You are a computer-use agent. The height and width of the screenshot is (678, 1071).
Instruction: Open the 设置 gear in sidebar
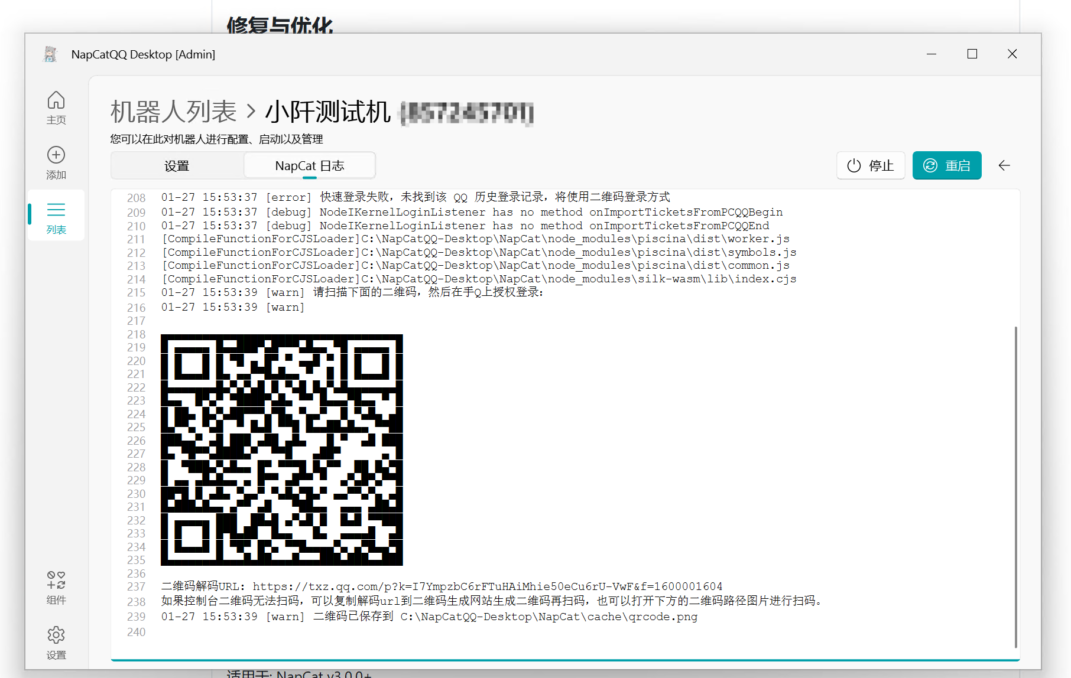[x=56, y=643]
